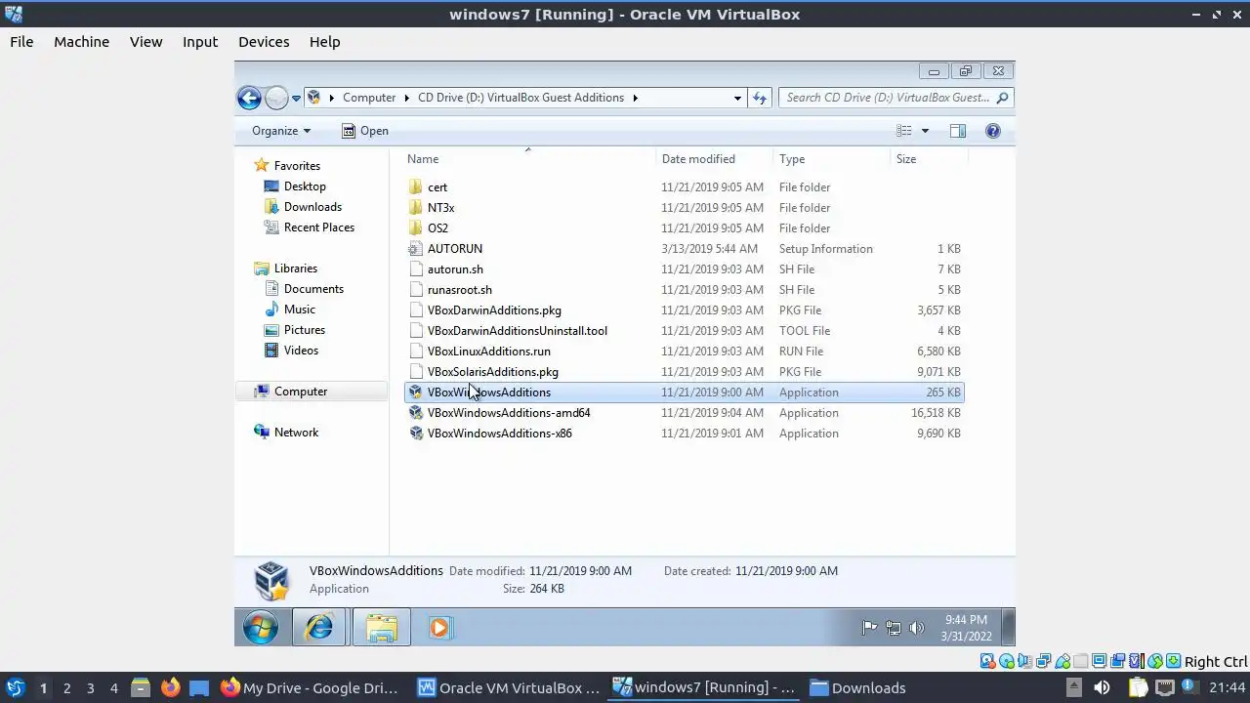Image resolution: width=1250 pixels, height=703 pixels.
Task: Open VirtualBox Help menu
Action: (x=324, y=42)
